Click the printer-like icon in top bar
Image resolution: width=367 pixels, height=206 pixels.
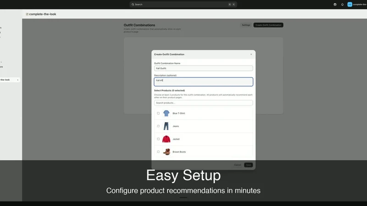point(335,5)
